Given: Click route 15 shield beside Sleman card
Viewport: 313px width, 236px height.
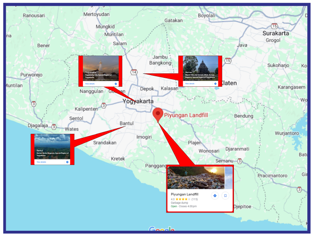Looking at the screenshot, I should 228,60.
